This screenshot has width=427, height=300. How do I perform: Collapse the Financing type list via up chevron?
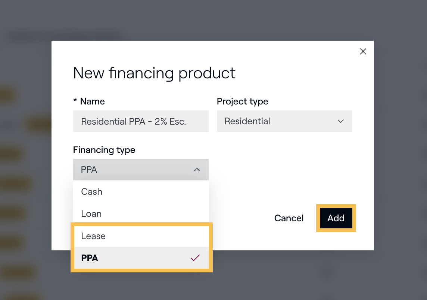(x=197, y=170)
